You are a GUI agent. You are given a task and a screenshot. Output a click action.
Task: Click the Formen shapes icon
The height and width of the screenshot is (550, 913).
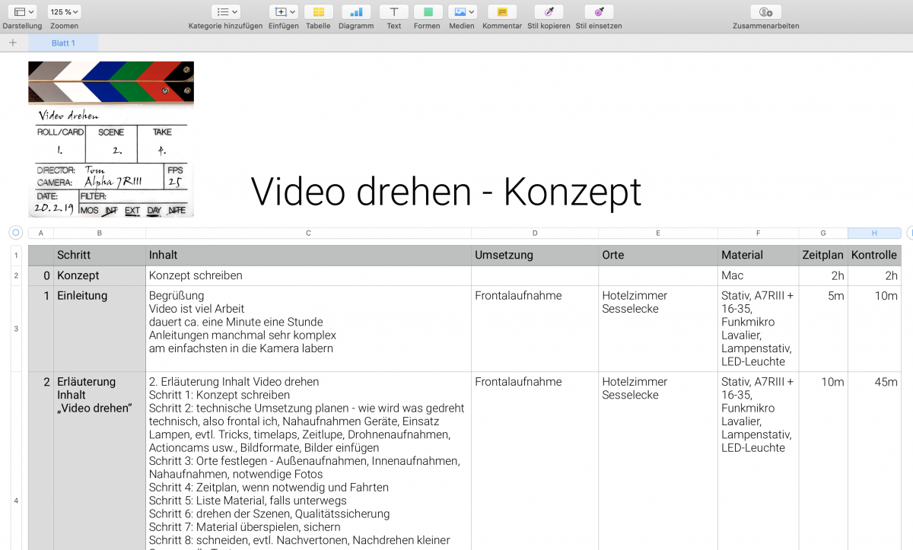pos(428,12)
